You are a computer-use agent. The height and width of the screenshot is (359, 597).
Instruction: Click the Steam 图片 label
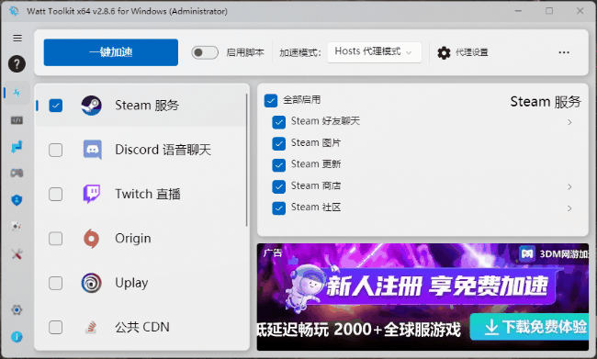pyautogui.click(x=316, y=142)
